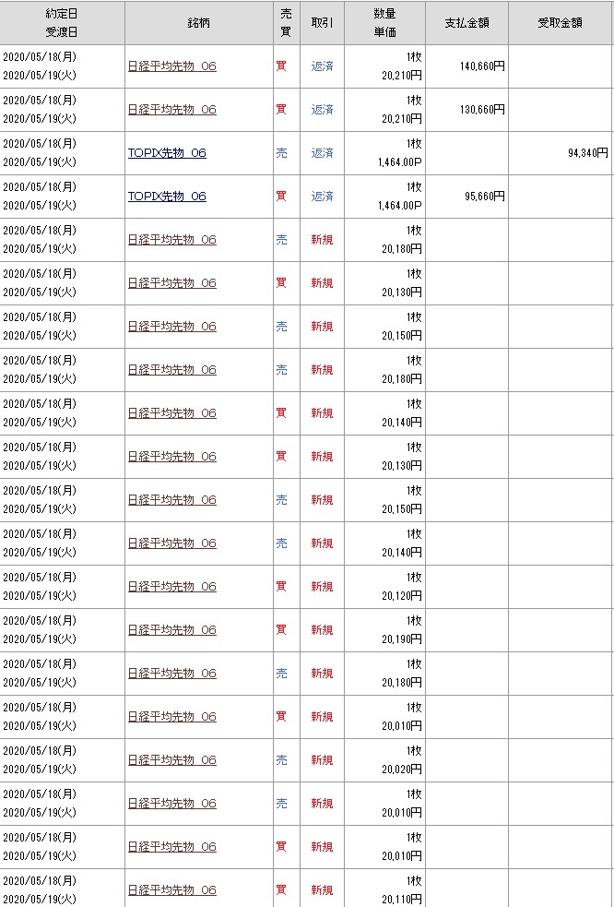The height and width of the screenshot is (907, 614).
Task: Click the 受取金額 column header
Action: 560,22
